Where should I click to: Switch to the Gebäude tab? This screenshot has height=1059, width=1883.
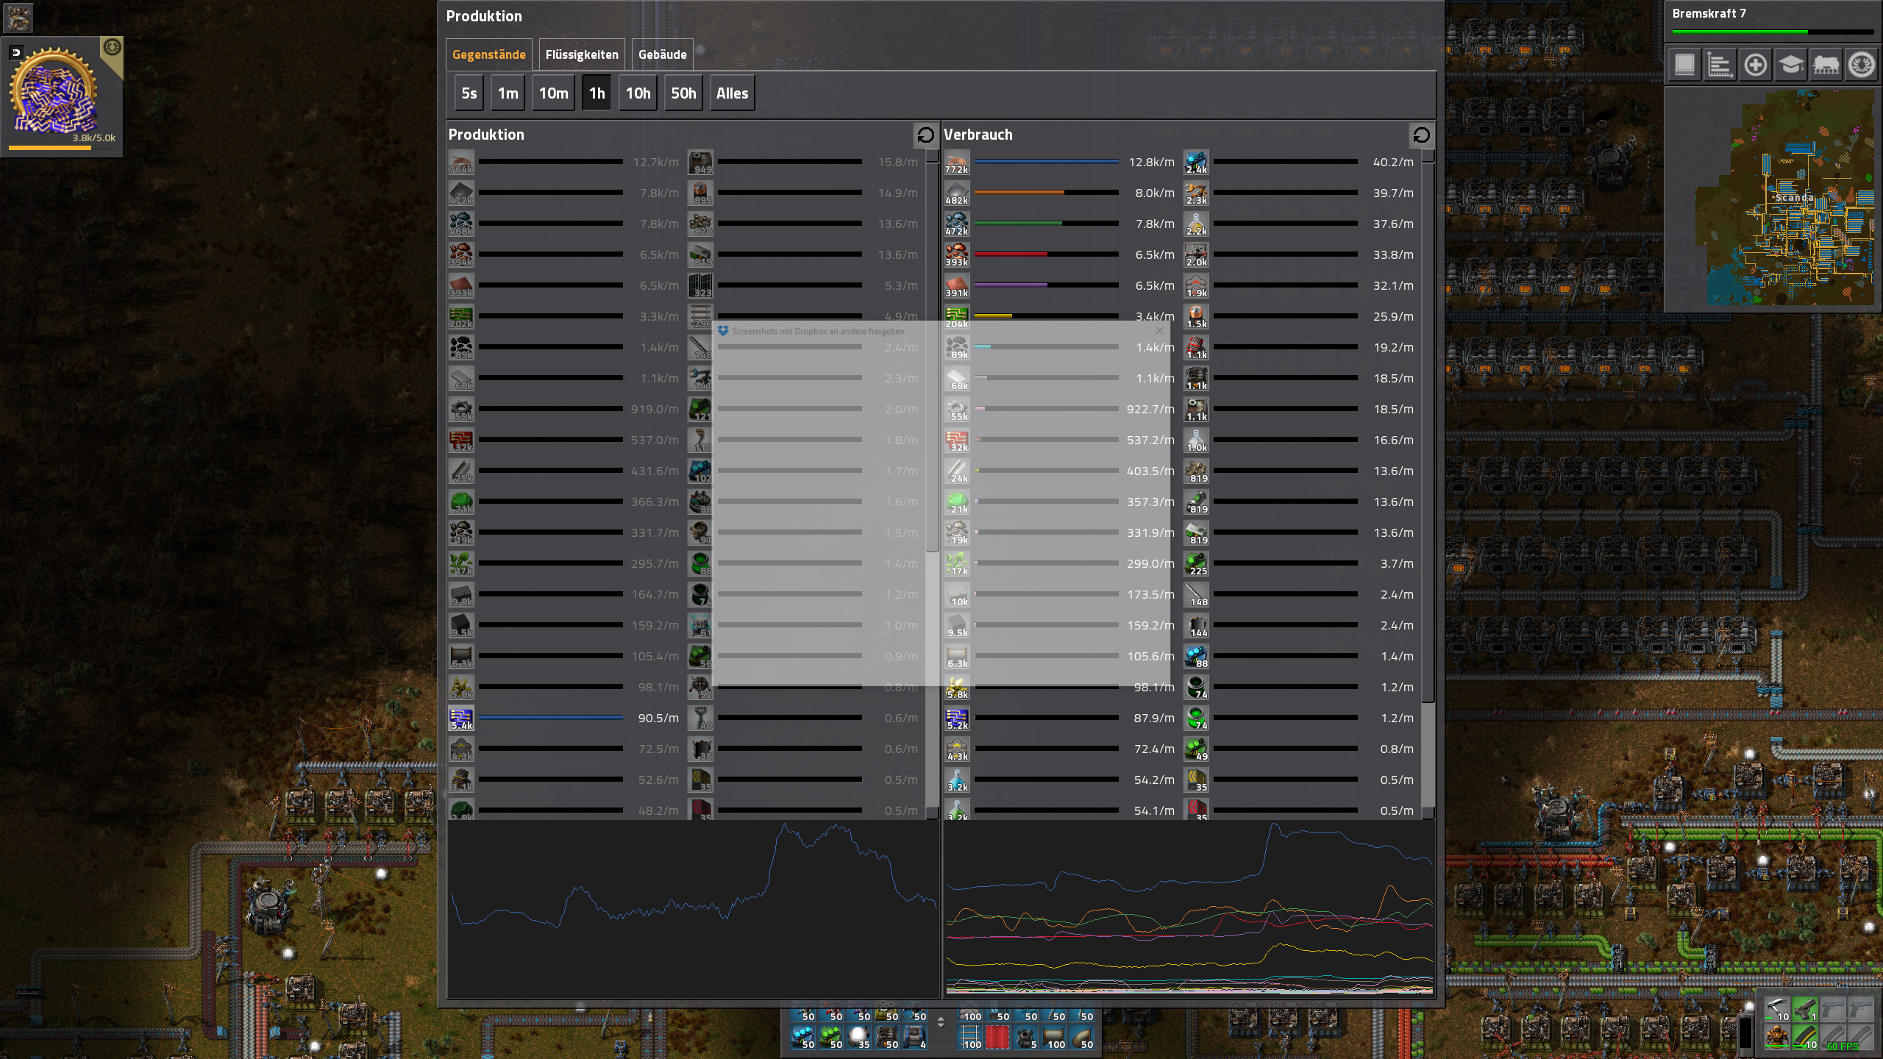pos(662,54)
